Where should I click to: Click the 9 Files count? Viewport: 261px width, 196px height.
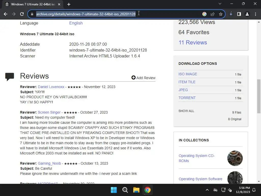click(237, 113)
